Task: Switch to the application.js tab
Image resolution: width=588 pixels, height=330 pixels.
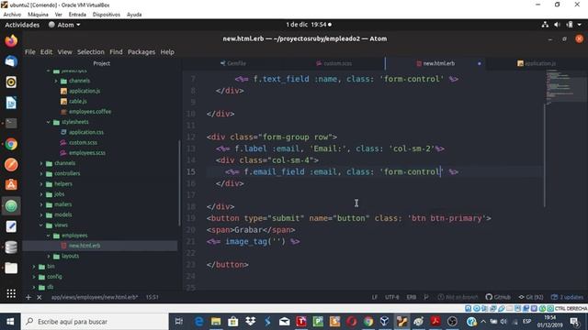Action: click(537, 63)
